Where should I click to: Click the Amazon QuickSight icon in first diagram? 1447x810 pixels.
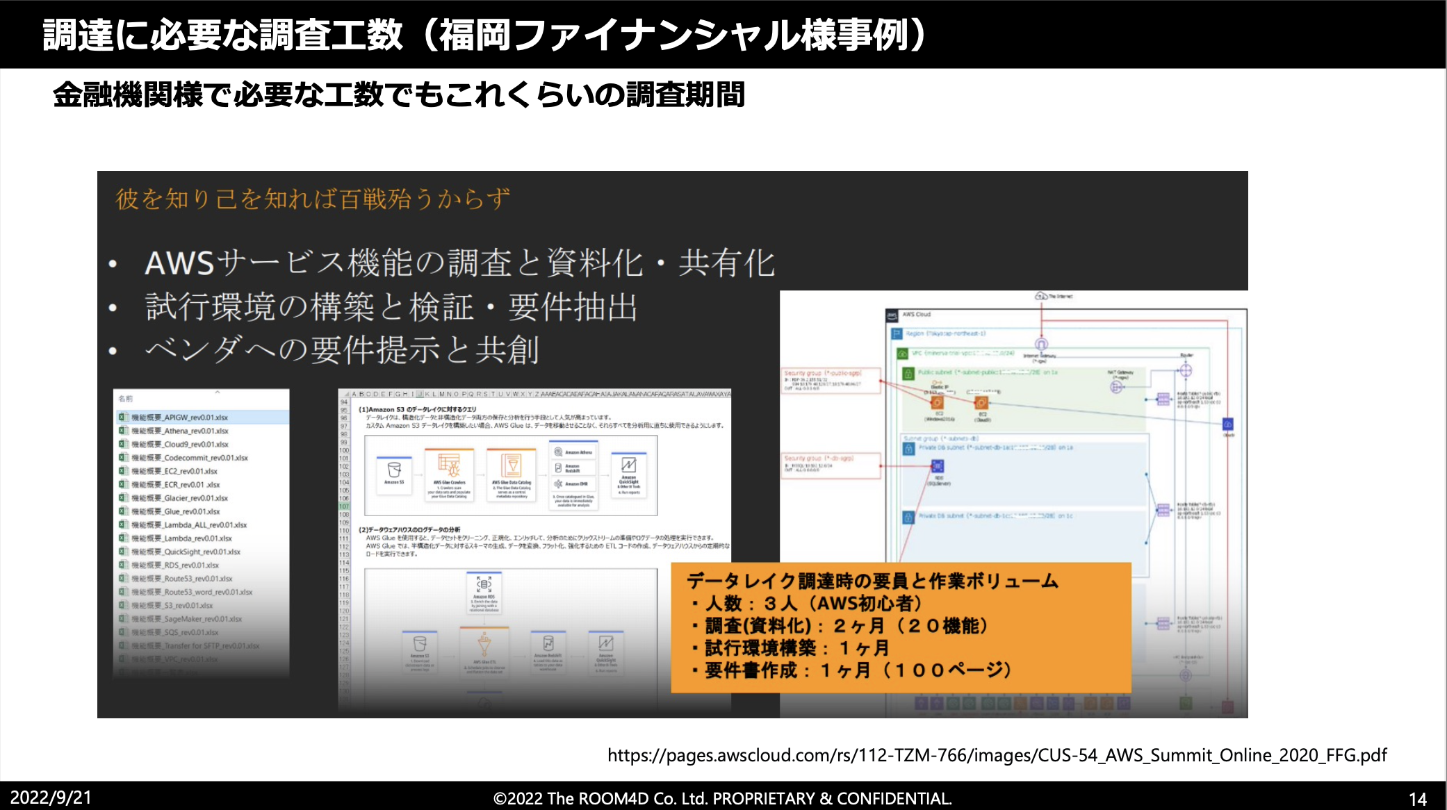click(x=628, y=465)
